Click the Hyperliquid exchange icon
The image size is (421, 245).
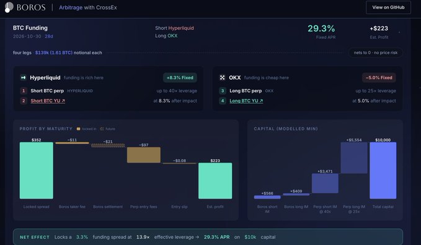click(x=24, y=78)
